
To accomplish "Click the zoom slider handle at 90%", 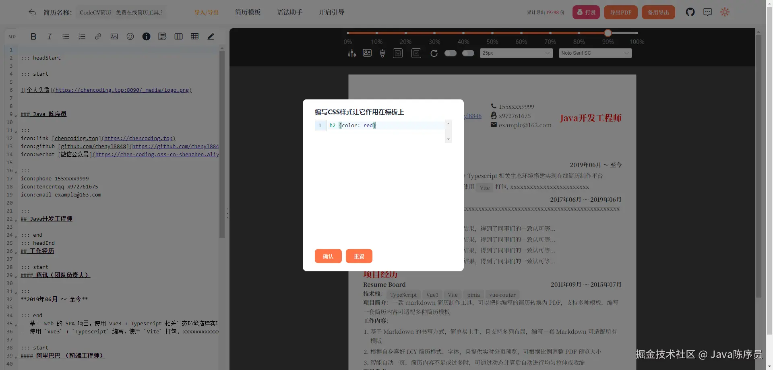I will coord(608,33).
